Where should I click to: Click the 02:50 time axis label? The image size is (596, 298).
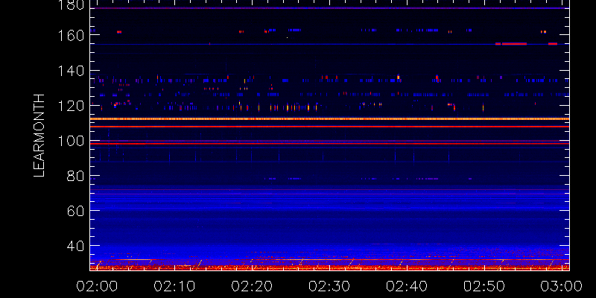(x=484, y=286)
